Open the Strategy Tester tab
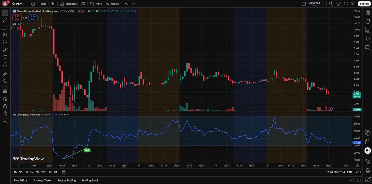Screen dimensions: 372x184 tap(42, 180)
